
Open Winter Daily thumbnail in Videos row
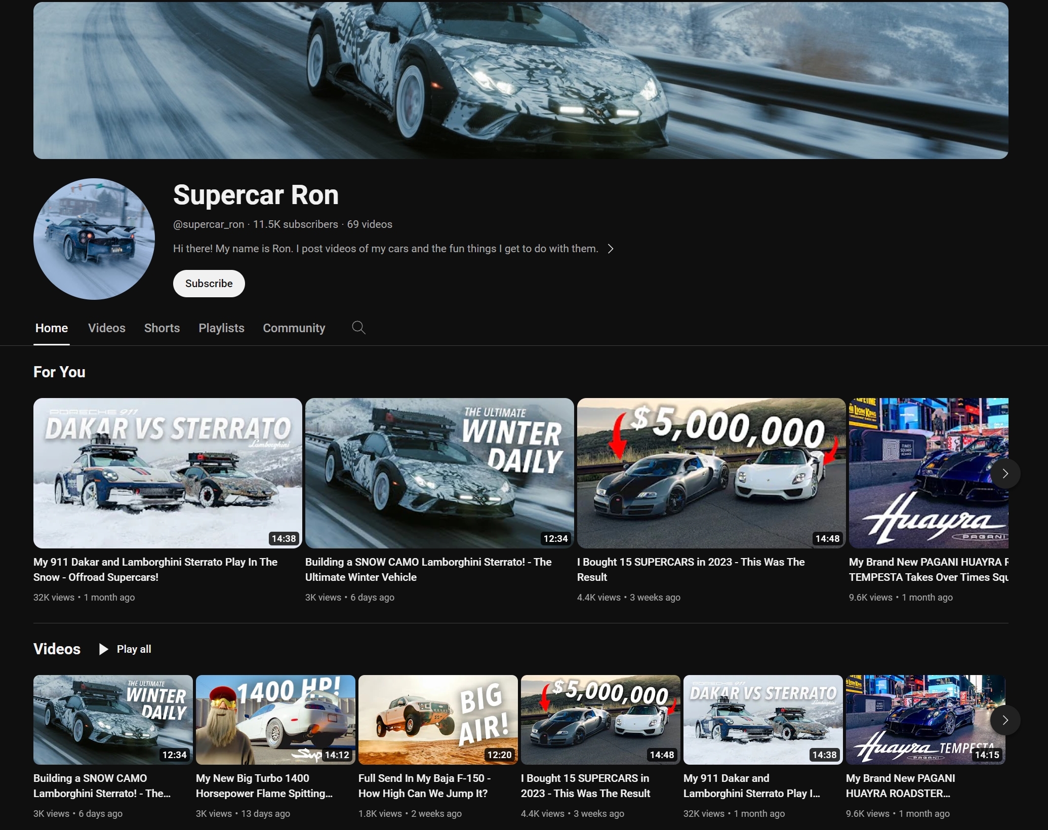113,720
